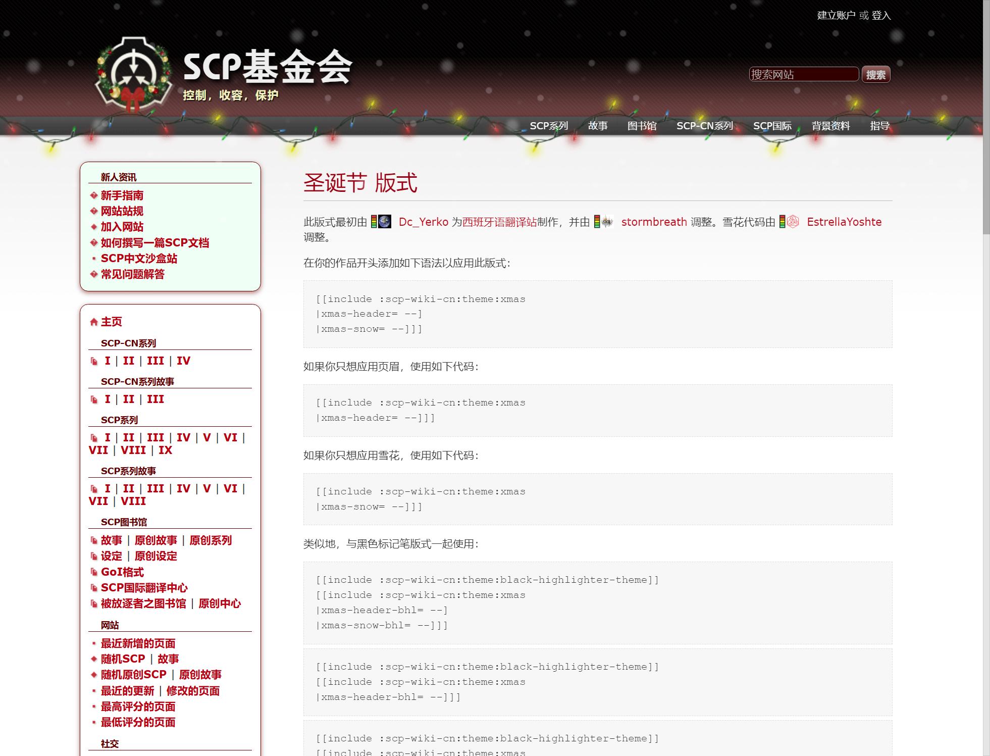Viewport: 990px width, 756px height.
Task: Click the document icon beside SCP-CN系列 numerals
Action: 94,361
